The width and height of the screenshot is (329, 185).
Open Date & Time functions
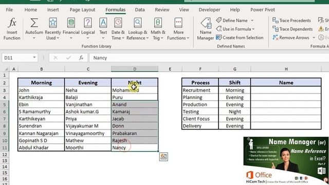pos(118,29)
